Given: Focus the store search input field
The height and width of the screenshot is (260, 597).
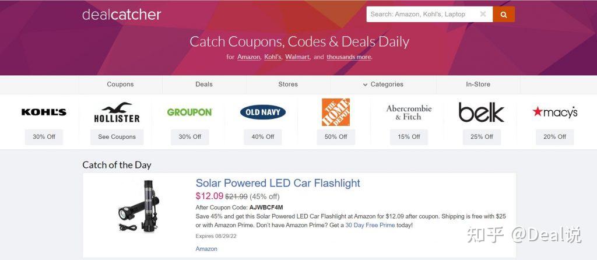Looking at the screenshot, I should click(423, 15).
